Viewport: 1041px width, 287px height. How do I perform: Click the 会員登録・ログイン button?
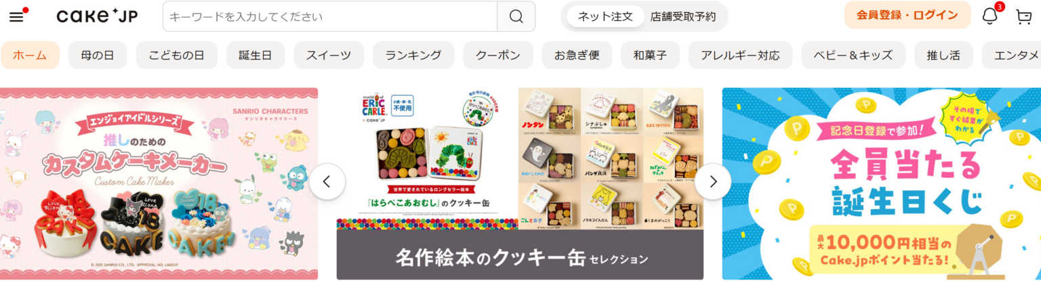point(907,15)
